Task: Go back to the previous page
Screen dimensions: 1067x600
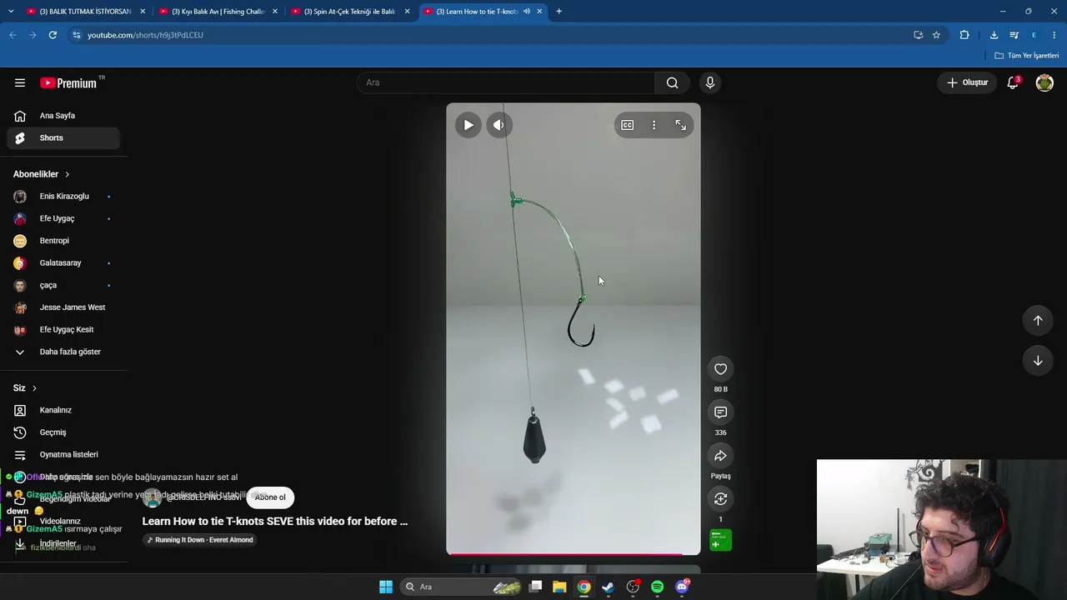Action: [13, 35]
